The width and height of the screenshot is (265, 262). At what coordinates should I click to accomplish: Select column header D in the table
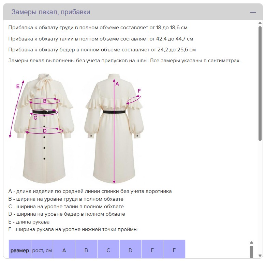130,250
